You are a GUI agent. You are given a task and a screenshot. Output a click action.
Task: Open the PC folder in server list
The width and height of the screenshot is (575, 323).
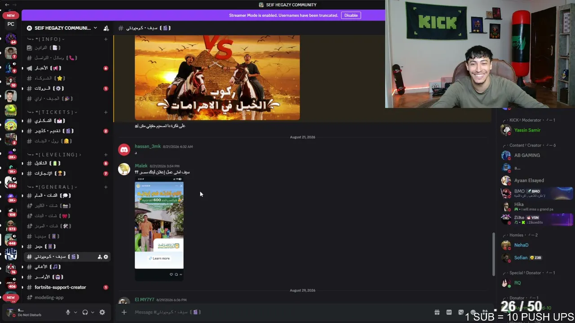point(11,24)
